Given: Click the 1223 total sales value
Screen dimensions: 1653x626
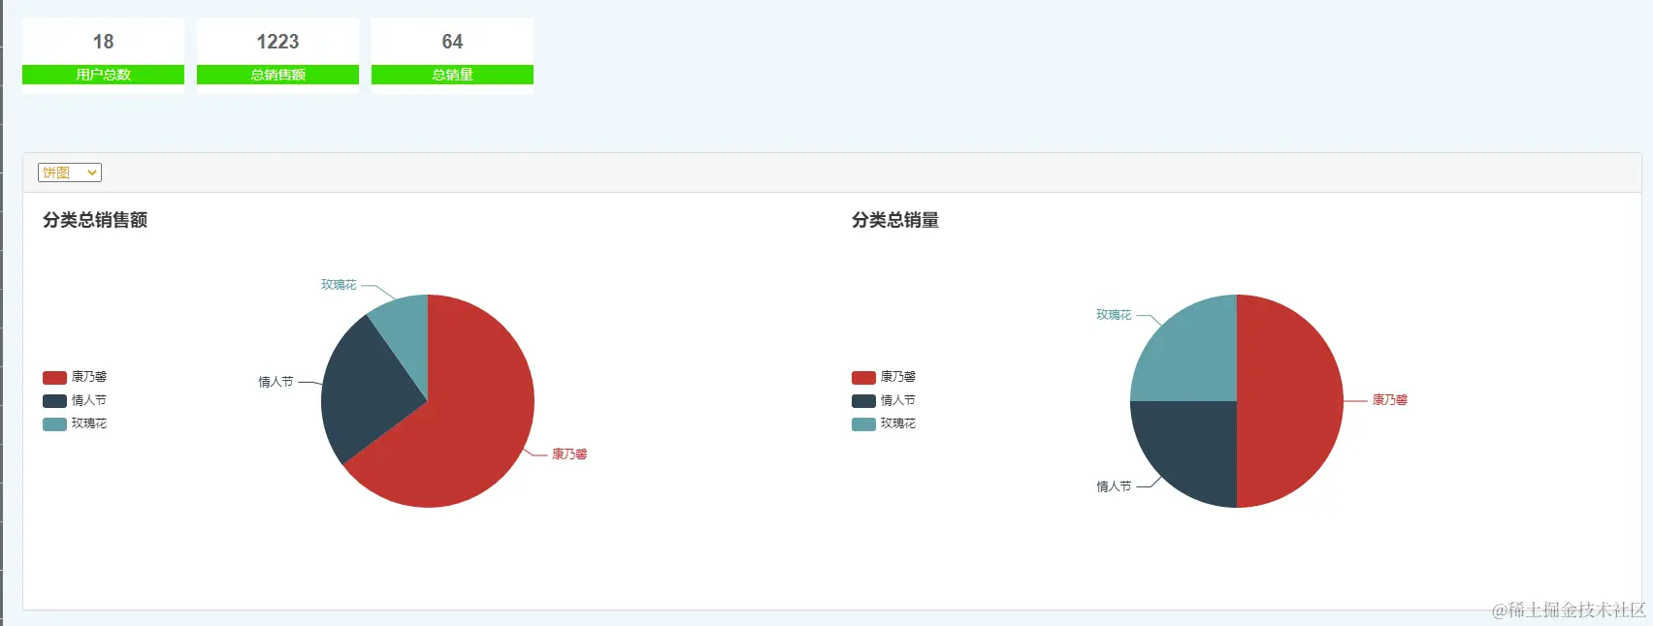Looking at the screenshot, I should point(277,42).
